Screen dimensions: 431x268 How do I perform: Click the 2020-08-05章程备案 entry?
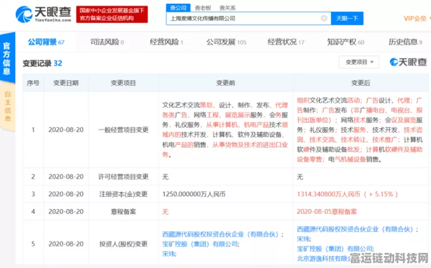(x=327, y=212)
